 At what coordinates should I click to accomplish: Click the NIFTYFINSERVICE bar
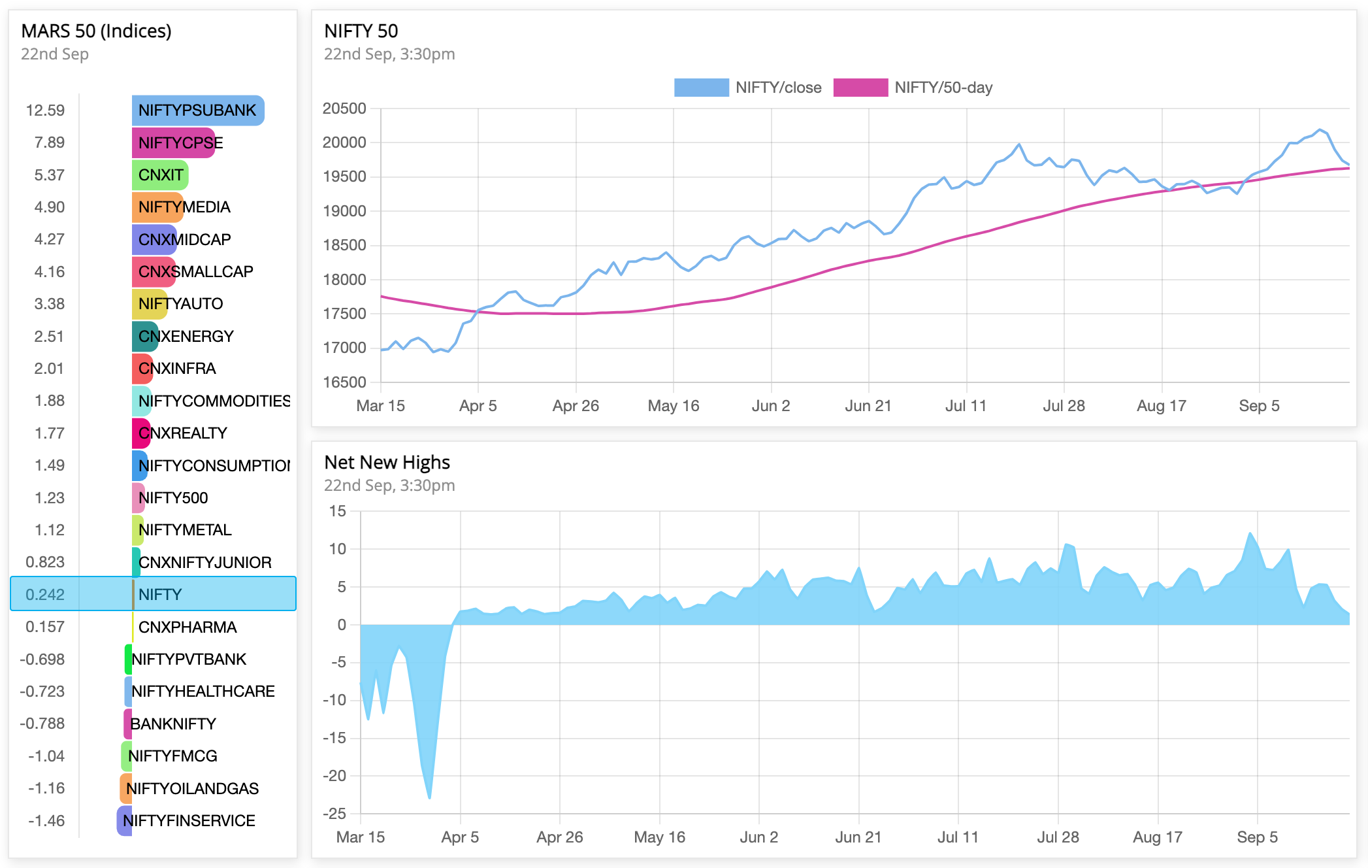124,821
